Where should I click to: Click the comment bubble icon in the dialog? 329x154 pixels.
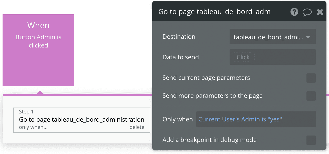(x=307, y=12)
